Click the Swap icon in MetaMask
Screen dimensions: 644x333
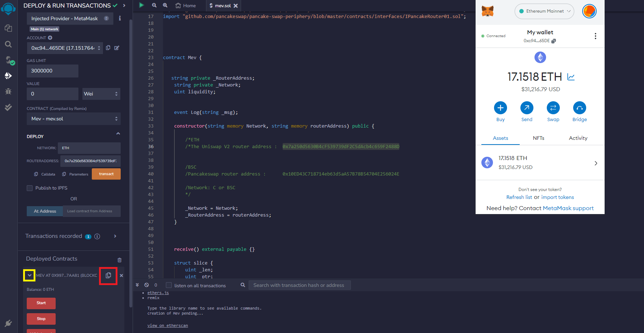[553, 108]
